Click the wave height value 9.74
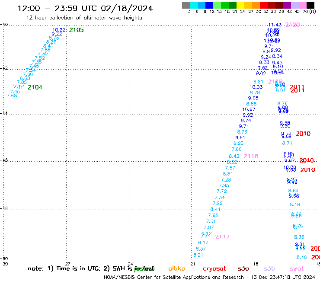This screenshot has height=281, width=320. click(x=246, y=121)
